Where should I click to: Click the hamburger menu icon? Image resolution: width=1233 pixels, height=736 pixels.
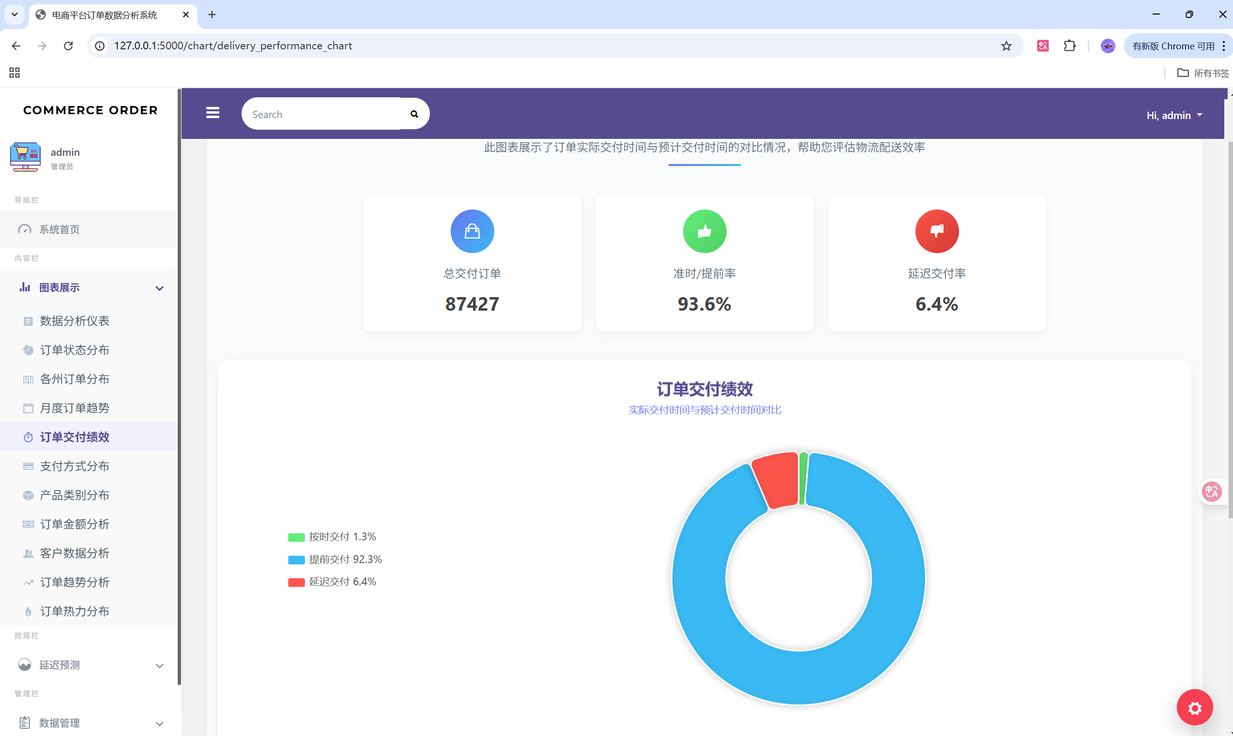tap(213, 113)
